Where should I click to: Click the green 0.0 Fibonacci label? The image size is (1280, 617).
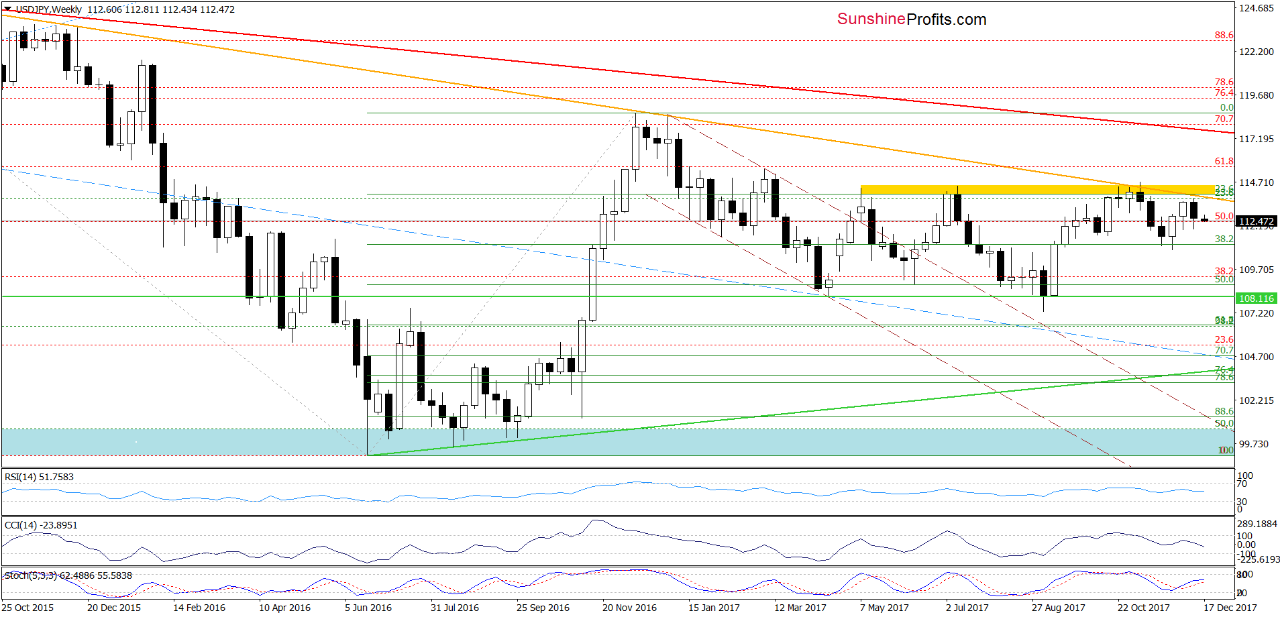coord(1226,107)
